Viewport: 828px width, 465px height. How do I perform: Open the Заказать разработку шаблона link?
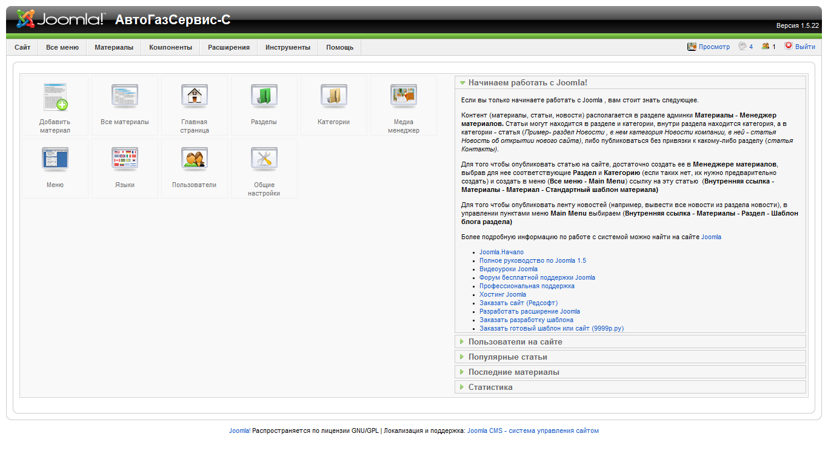pos(526,320)
